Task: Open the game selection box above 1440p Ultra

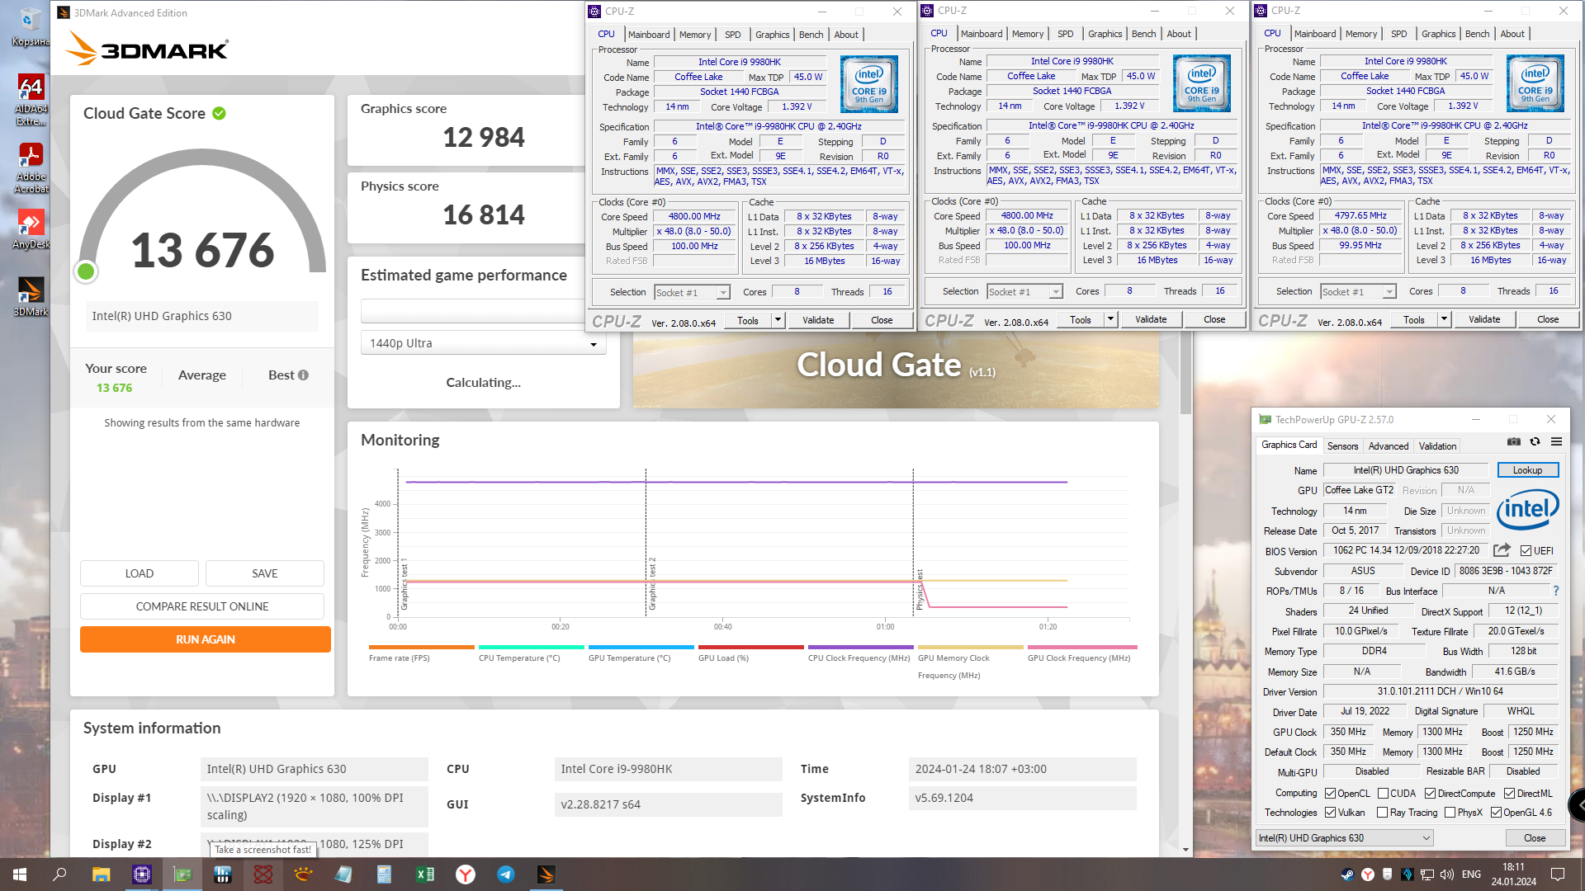Action: pyautogui.click(x=472, y=311)
